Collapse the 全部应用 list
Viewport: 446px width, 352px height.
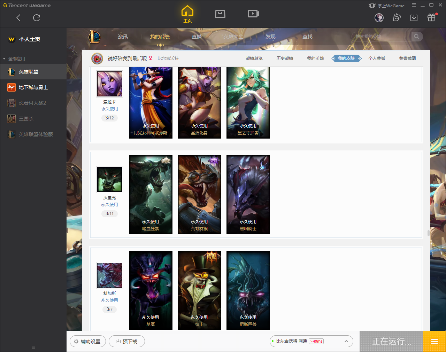tap(4, 58)
